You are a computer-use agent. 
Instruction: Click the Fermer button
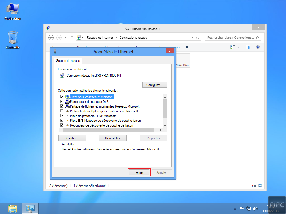point(139,172)
